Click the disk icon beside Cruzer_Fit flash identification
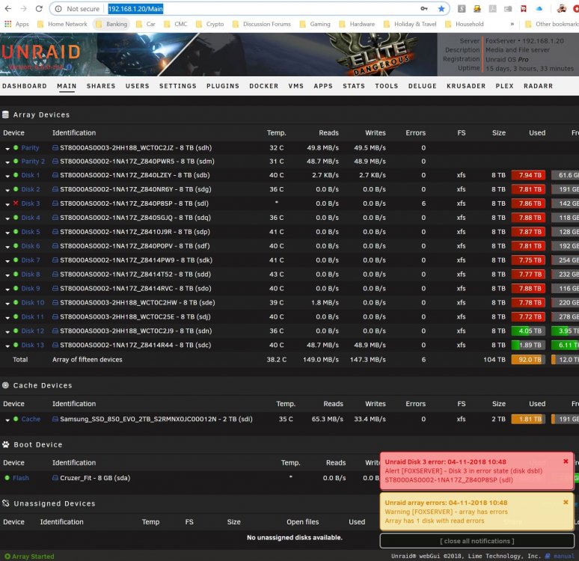The image size is (579, 561). click(x=55, y=478)
